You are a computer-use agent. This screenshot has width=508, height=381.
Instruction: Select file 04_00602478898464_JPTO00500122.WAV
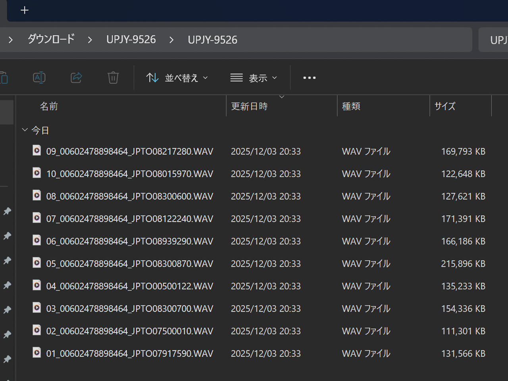(x=129, y=286)
